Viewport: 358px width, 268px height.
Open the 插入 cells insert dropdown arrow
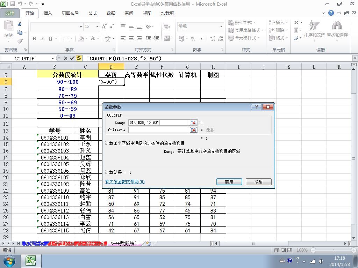click(x=287, y=23)
